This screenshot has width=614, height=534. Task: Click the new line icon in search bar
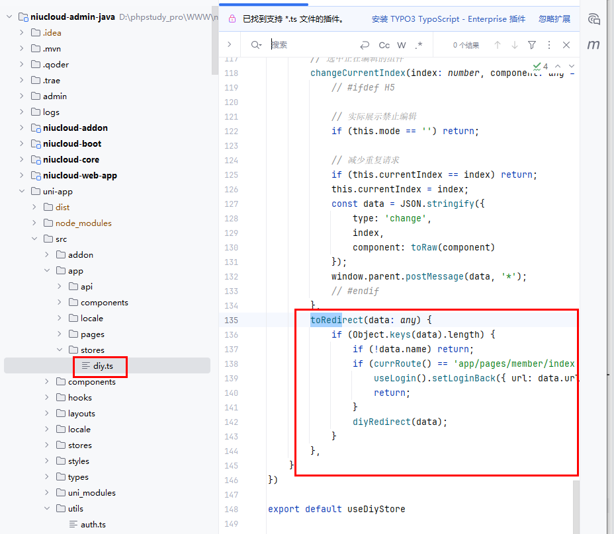[x=365, y=45]
